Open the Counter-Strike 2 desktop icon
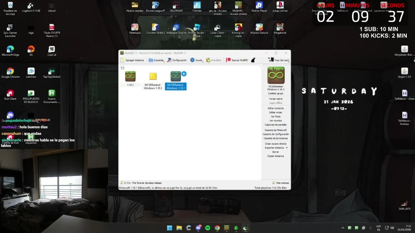The height and width of the screenshot is (233, 415). click(x=155, y=29)
